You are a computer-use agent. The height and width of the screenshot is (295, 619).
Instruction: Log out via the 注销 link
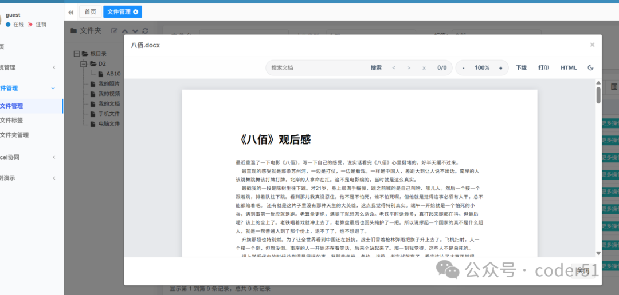click(41, 25)
